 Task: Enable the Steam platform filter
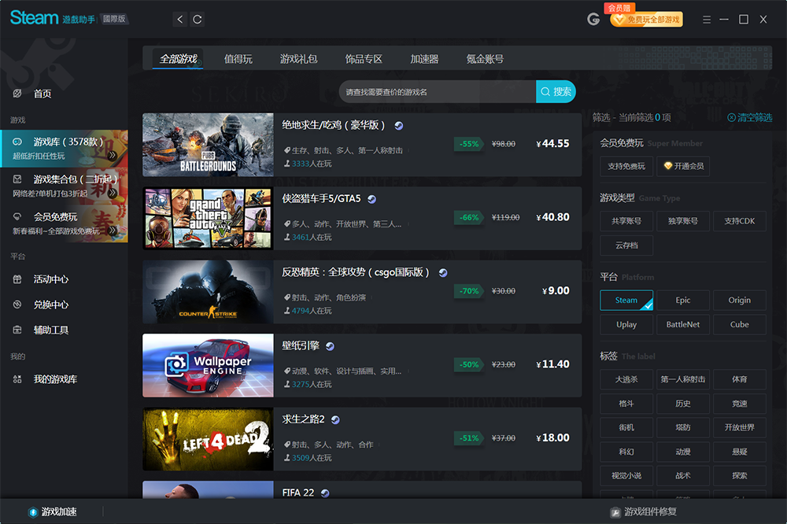tap(626, 300)
